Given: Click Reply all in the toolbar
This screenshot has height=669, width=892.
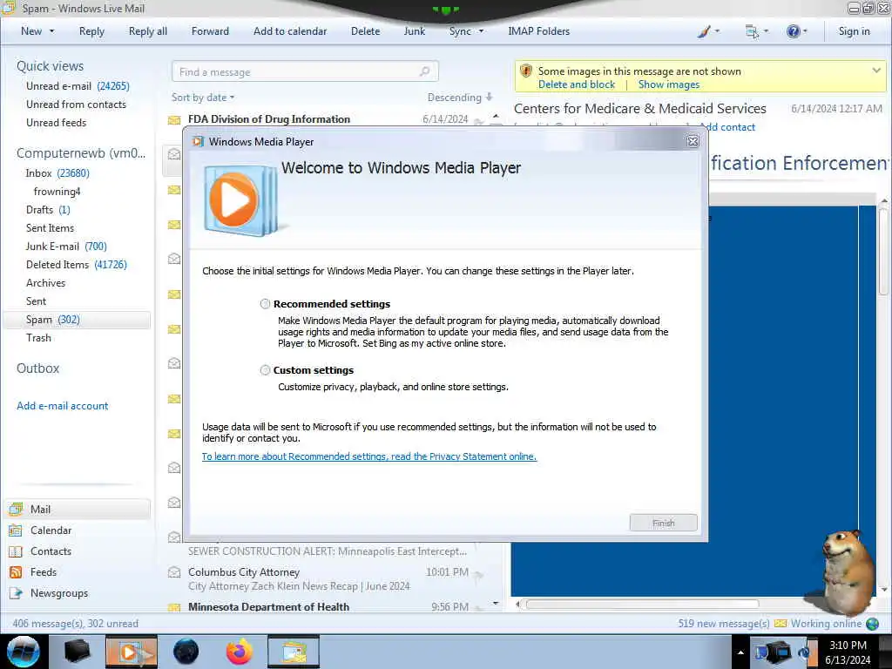Looking at the screenshot, I should [x=148, y=31].
